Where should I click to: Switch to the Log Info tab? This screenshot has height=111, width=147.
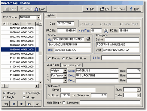[50, 15]
